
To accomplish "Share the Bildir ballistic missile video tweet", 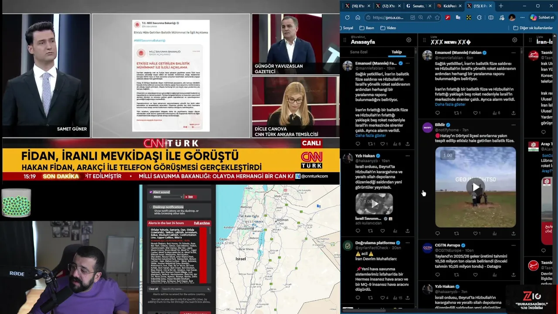I will point(513,233).
